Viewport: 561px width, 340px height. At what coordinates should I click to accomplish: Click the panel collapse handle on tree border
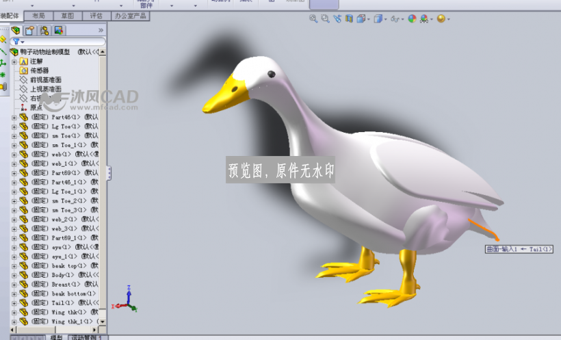coord(109,173)
